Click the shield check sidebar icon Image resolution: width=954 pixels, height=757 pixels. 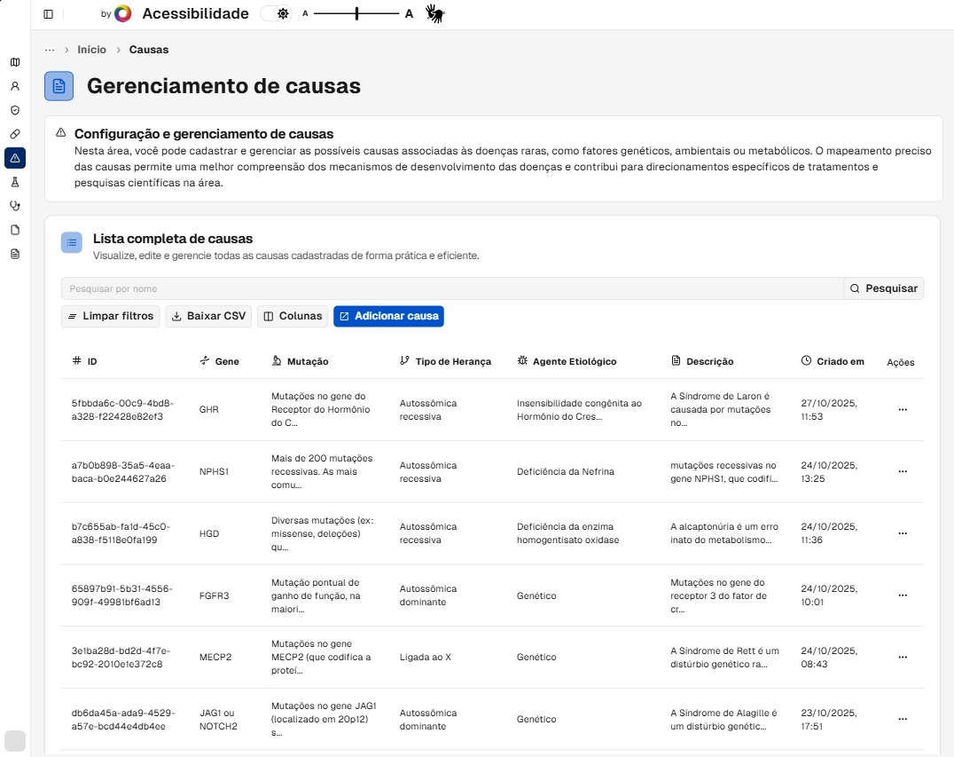(15, 110)
